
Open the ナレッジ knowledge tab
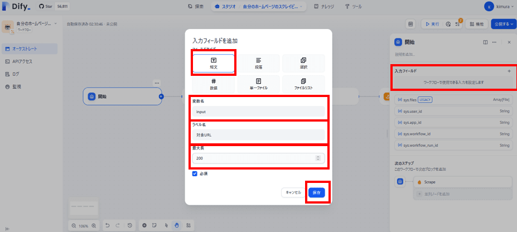tap(324, 6)
